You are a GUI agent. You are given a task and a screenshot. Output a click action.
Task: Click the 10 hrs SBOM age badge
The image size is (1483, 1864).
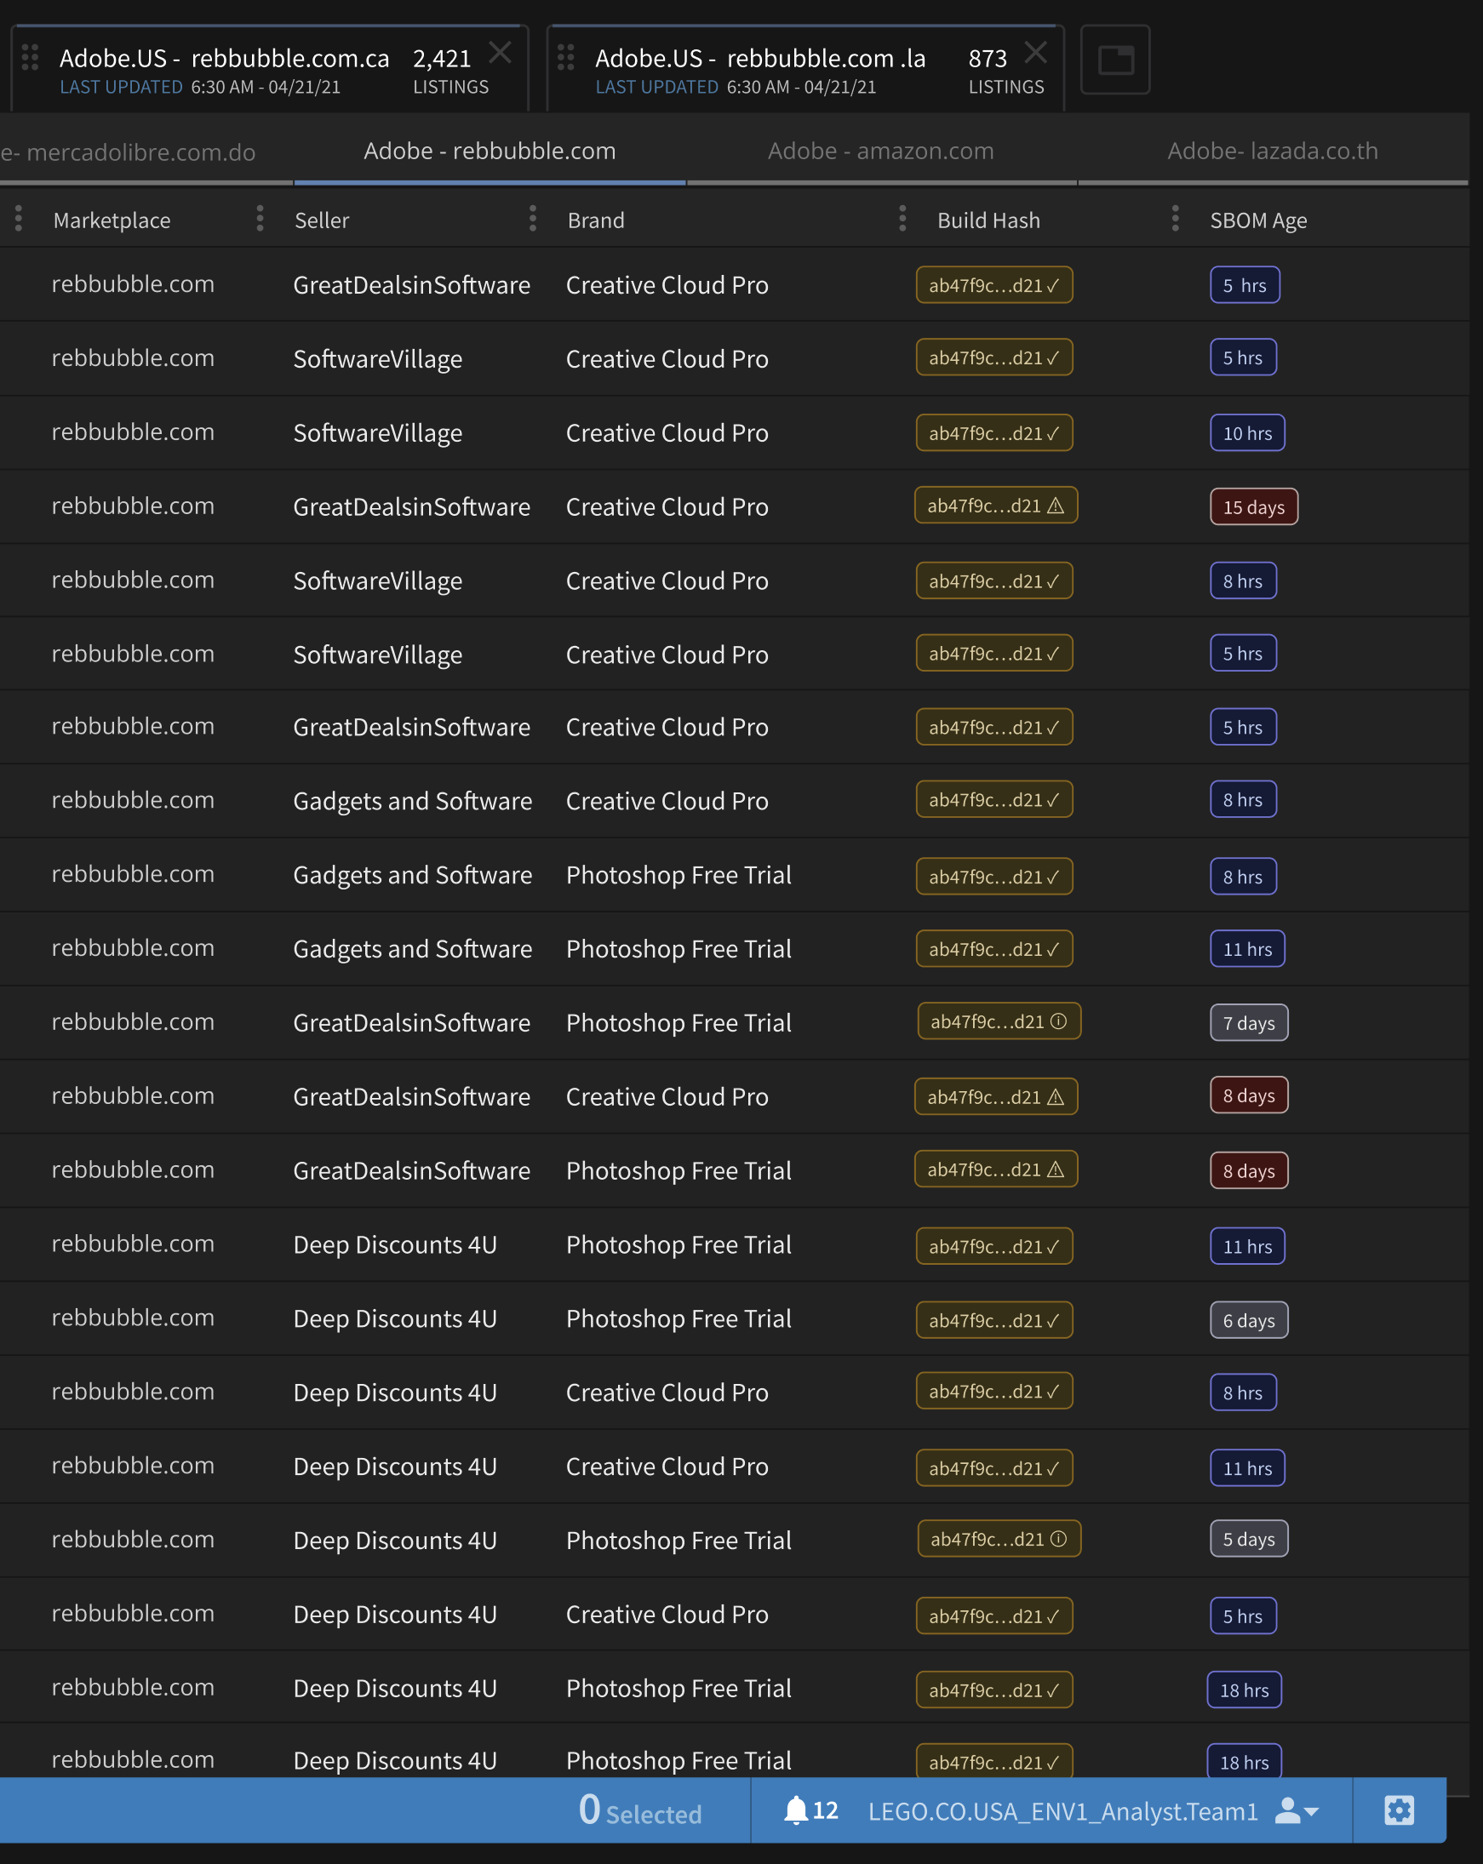pyautogui.click(x=1247, y=434)
